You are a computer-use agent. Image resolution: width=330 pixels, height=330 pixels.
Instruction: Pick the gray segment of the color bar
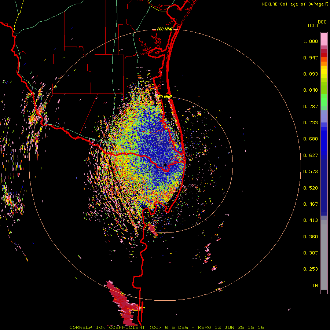324,255
